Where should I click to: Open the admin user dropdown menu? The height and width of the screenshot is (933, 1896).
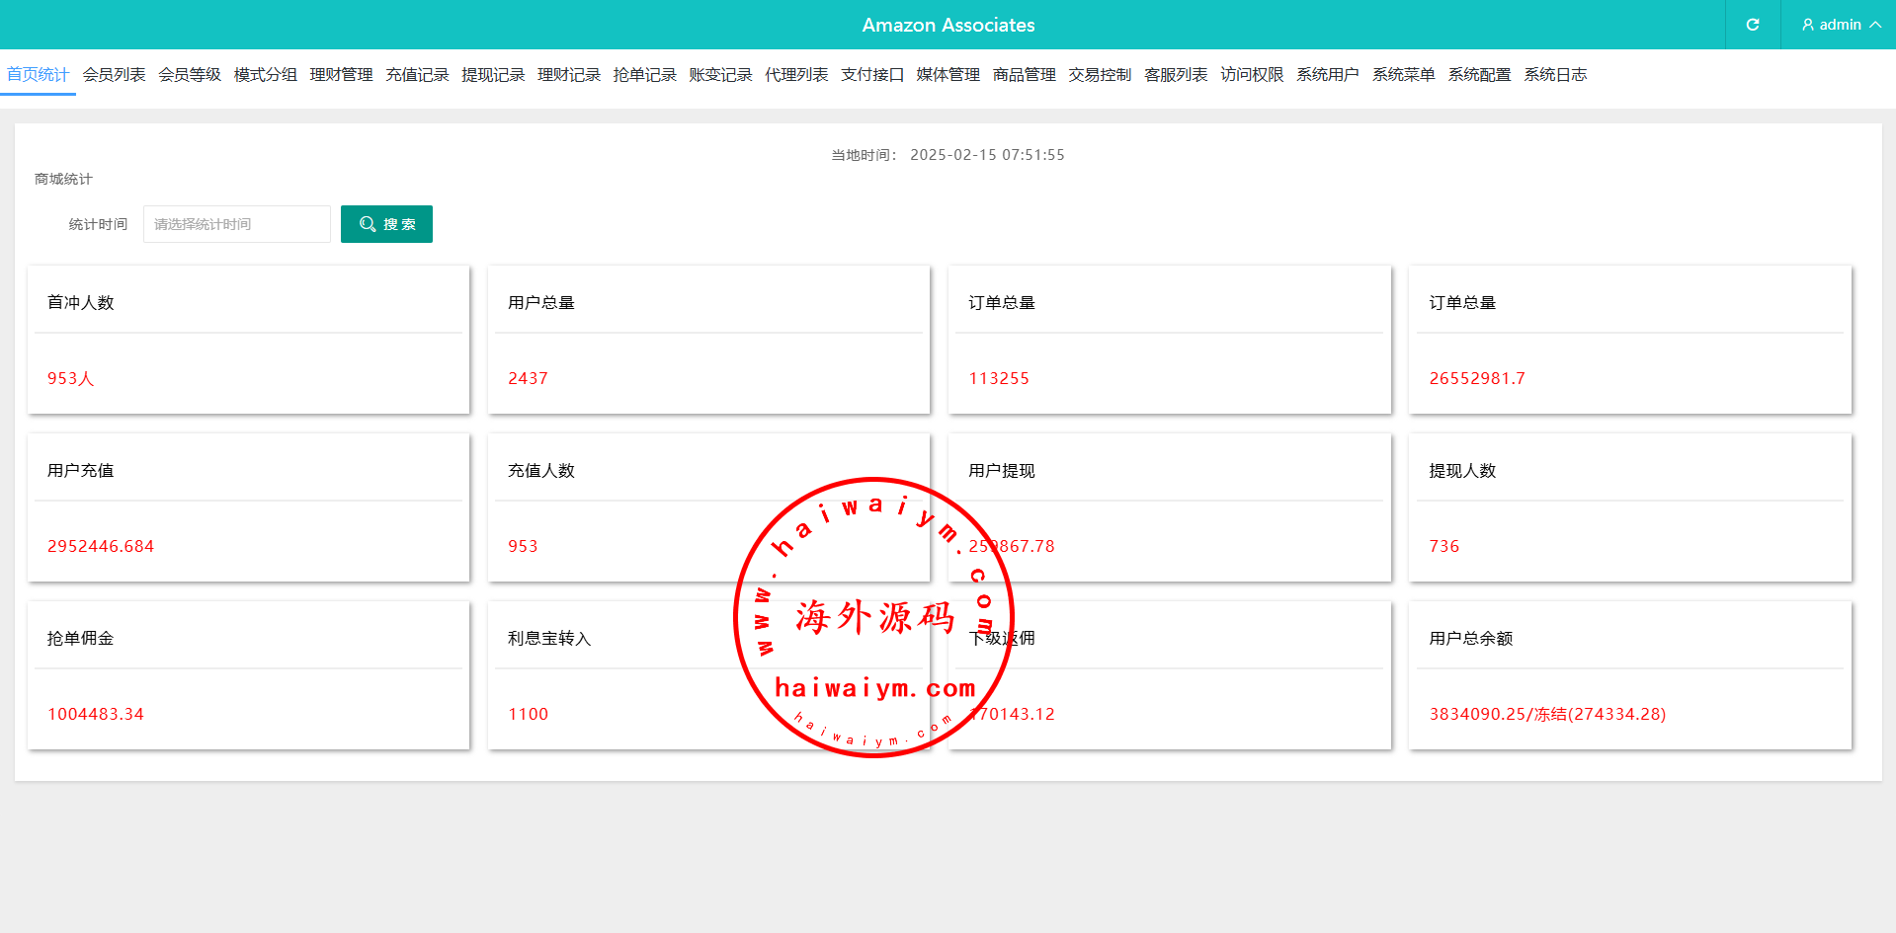[x=1840, y=25]
